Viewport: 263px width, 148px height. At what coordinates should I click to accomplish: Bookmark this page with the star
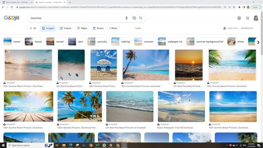[234, 7]
